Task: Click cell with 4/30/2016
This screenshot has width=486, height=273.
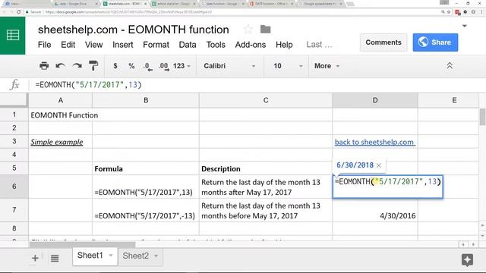Action: click(x=375, y=210)
